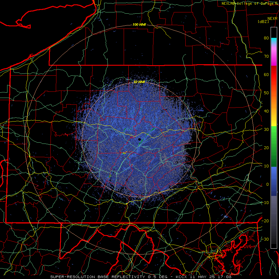Click the 50 NMI range ring label
This screenshot has height=279, width=279.
coord(139,82)
